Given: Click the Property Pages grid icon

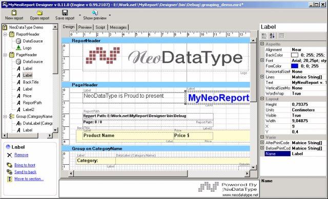Looking at the screenshot, I should (281, 36).
